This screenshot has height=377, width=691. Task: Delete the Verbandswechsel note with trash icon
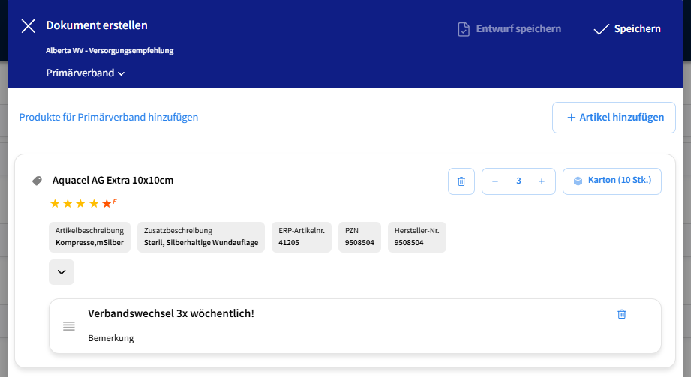pos(621,314)
